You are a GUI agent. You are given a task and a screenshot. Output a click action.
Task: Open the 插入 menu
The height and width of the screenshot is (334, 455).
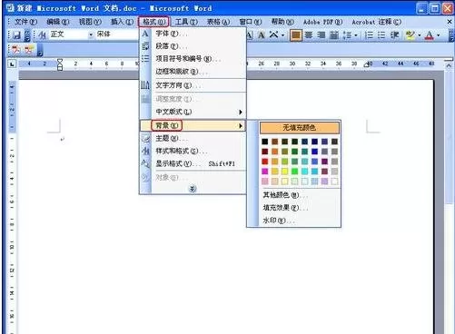[122, 22]
